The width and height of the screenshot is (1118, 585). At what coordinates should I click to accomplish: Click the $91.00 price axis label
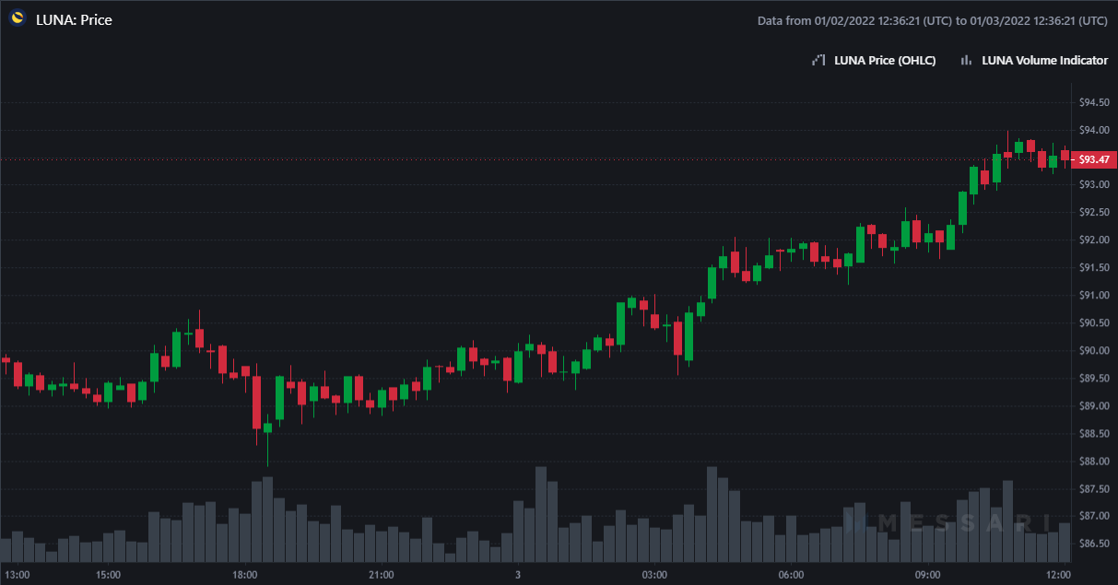point(1094,295)
